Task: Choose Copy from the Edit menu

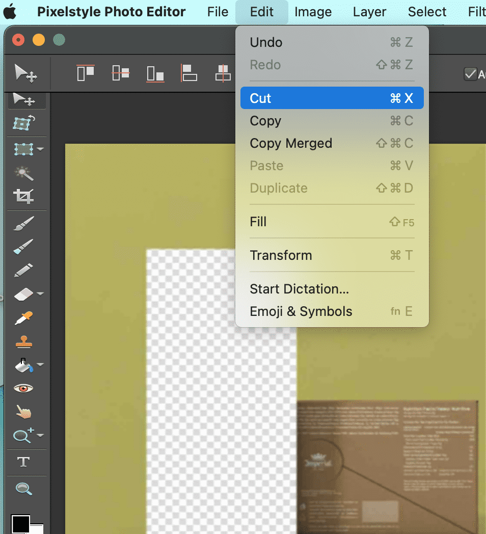Action: pyautogui.click(x=332, y=121)
